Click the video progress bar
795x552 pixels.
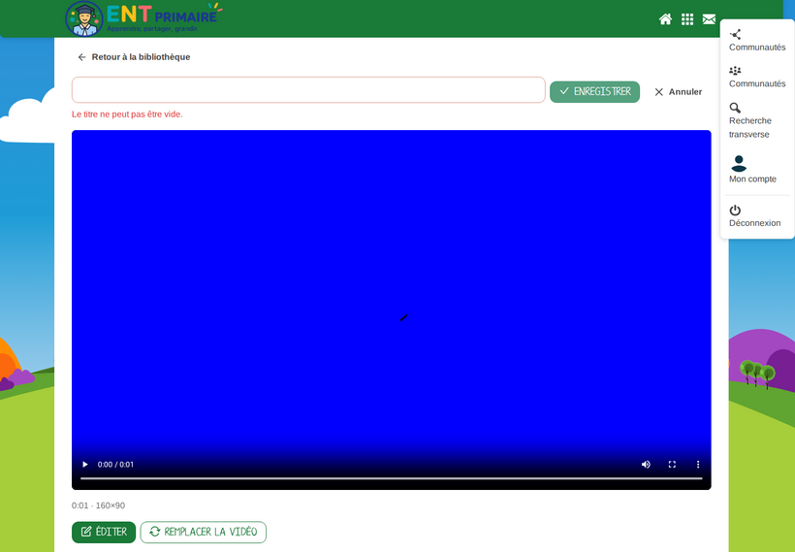(392, 478)
